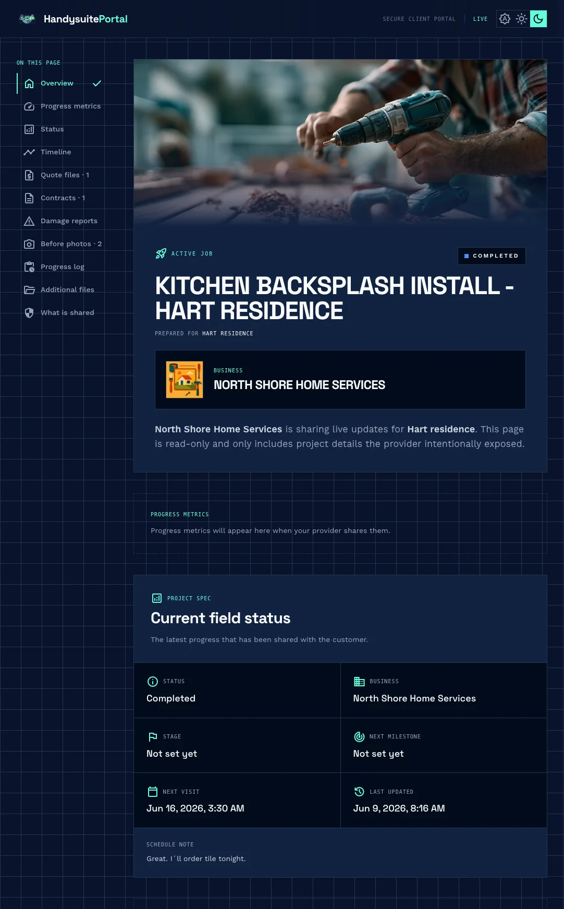
Task: Click the Jun 9, 2026, 8:16 AM value
Action: [x=399, y=808]
